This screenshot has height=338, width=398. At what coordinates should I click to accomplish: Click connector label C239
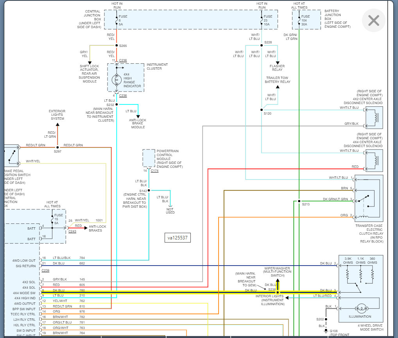point(45,270)
